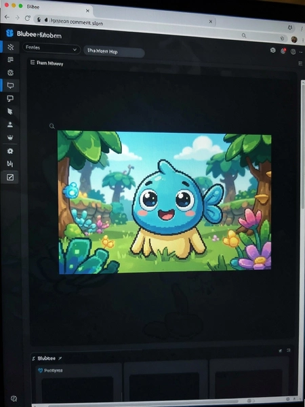Viewport: 305px width, 407px height.
Task: Click the site info lock icon in address bar
Action: tap(39, 20)
